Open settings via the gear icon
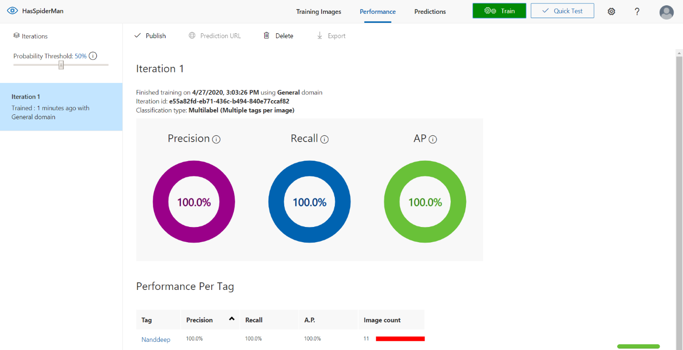The height and width of the screenshot is (350, 683). pyautogui.click(x=611, y=11)
